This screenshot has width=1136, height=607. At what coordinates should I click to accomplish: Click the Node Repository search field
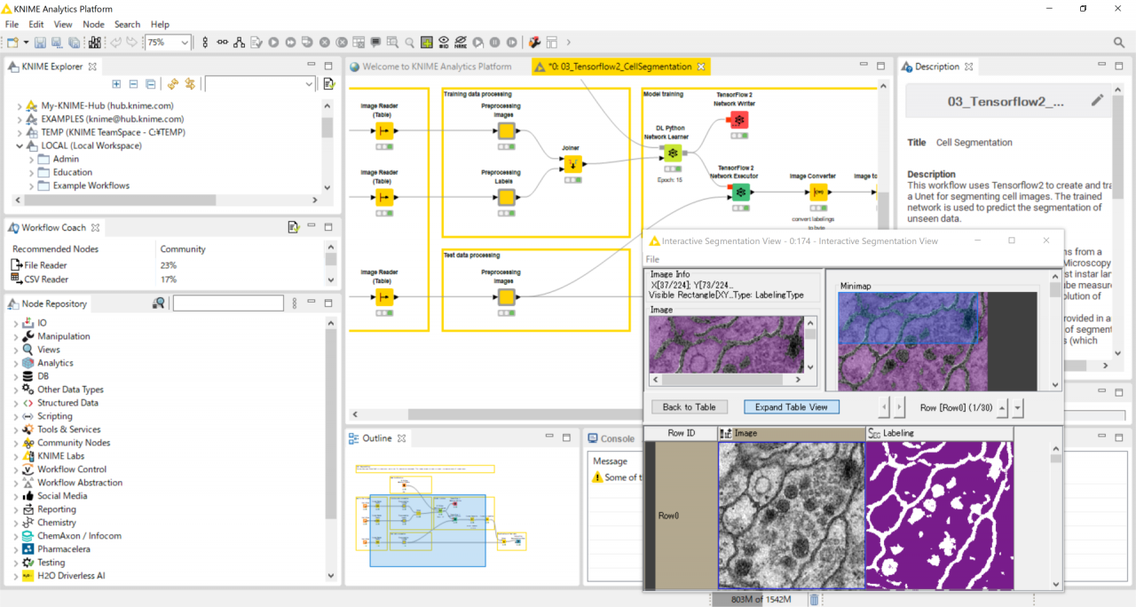point(228,303)
